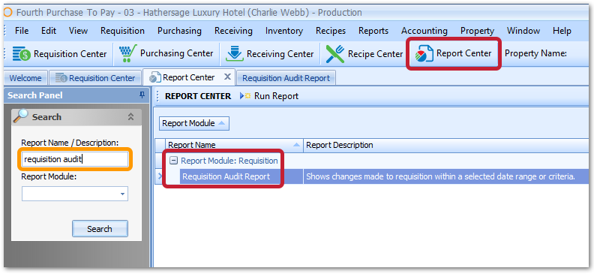The height and width of the screenshot is (274, 594).
Task: Click the Report Description column header
Action: [x=446, y=145]
